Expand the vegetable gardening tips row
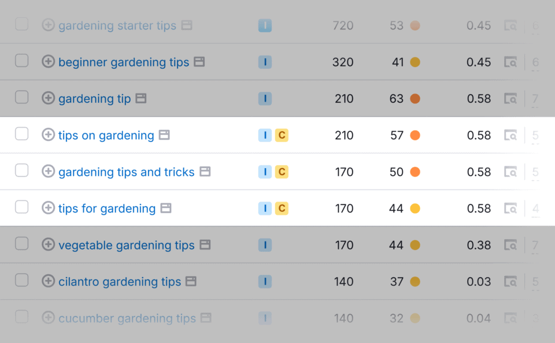The width and height of the screenshot is (555, 343). 49,245
